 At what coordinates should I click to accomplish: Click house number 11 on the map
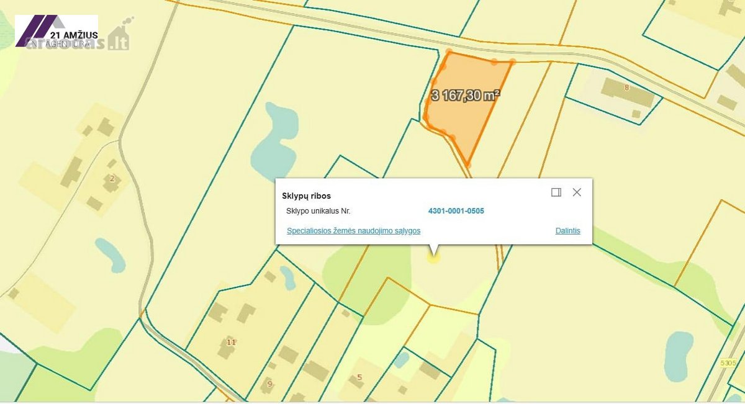pyautogui.click(x=232, y=342)
